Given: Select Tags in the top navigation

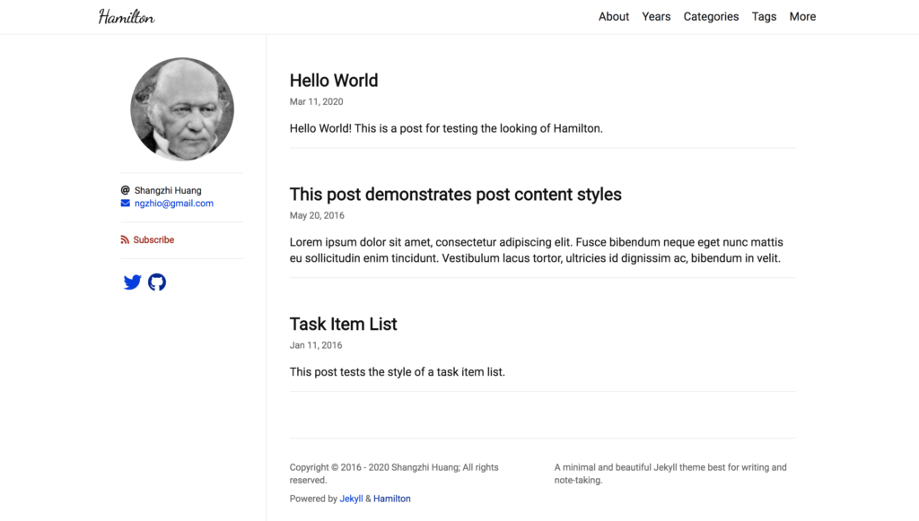Looking at the screenshot, I should click(764, 17).
